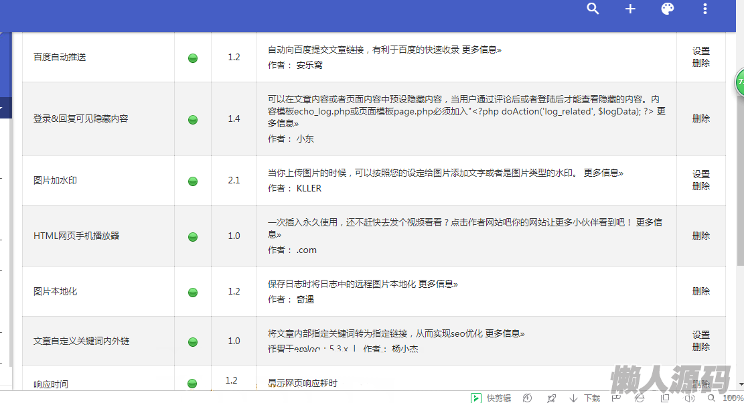Screen dimensions: 744x403
Task: Click the plus icon in top bar
Action: tap(630, 9)
